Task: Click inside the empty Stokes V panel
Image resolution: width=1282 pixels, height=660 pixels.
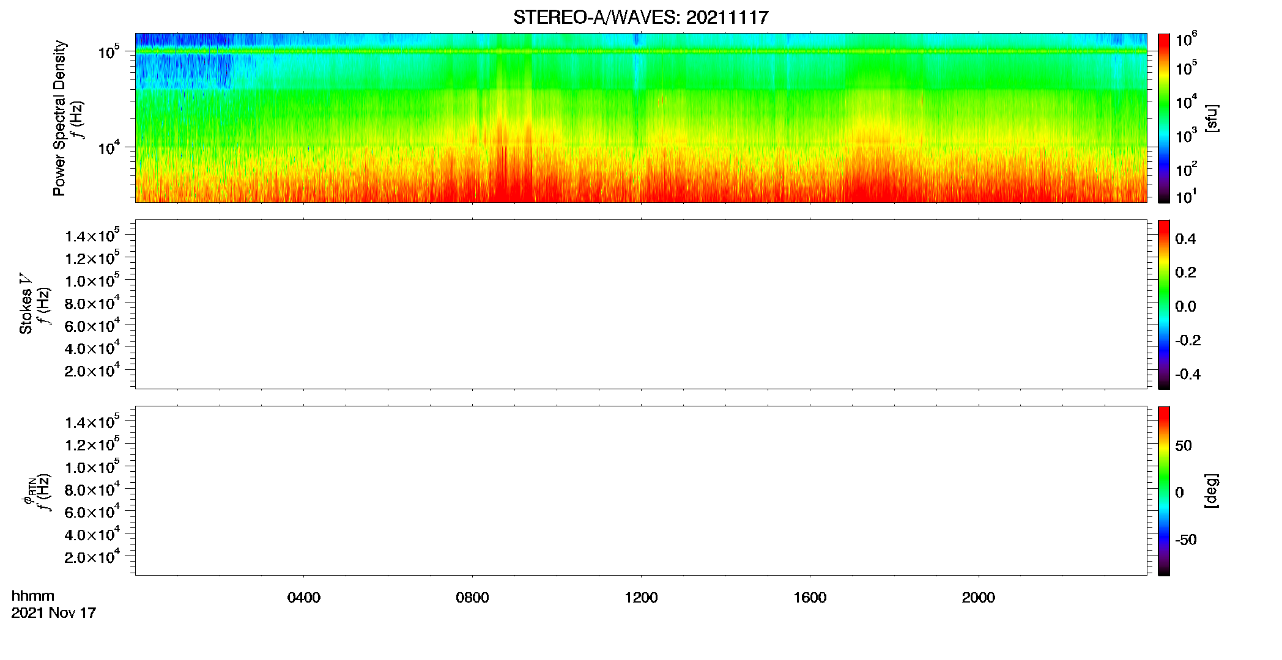Action: point(641,304)
